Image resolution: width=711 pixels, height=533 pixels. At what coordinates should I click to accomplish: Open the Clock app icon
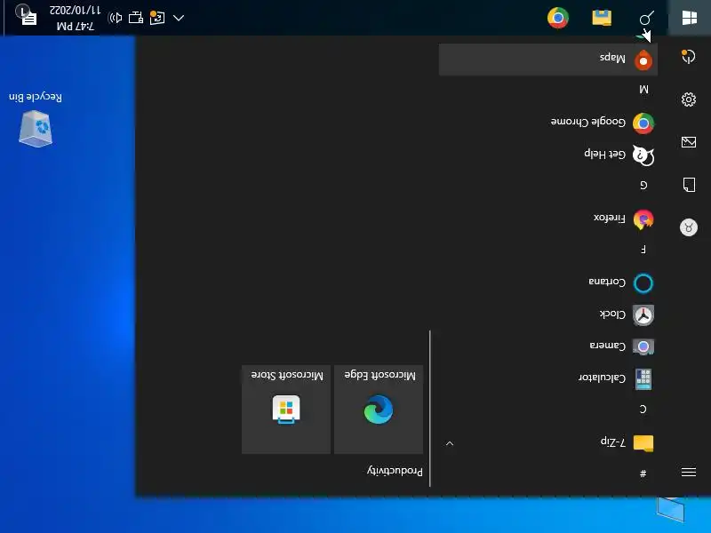(x=643, y=315)
